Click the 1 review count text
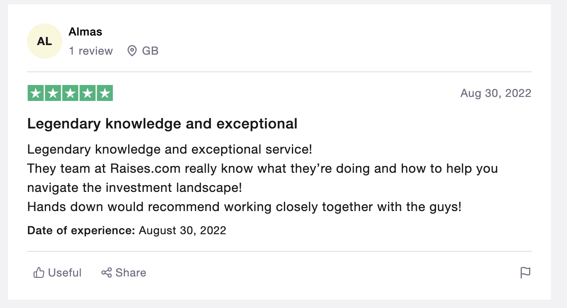This screenshot has height=308, width=567. pyautogui.click(x=91, y=51)
